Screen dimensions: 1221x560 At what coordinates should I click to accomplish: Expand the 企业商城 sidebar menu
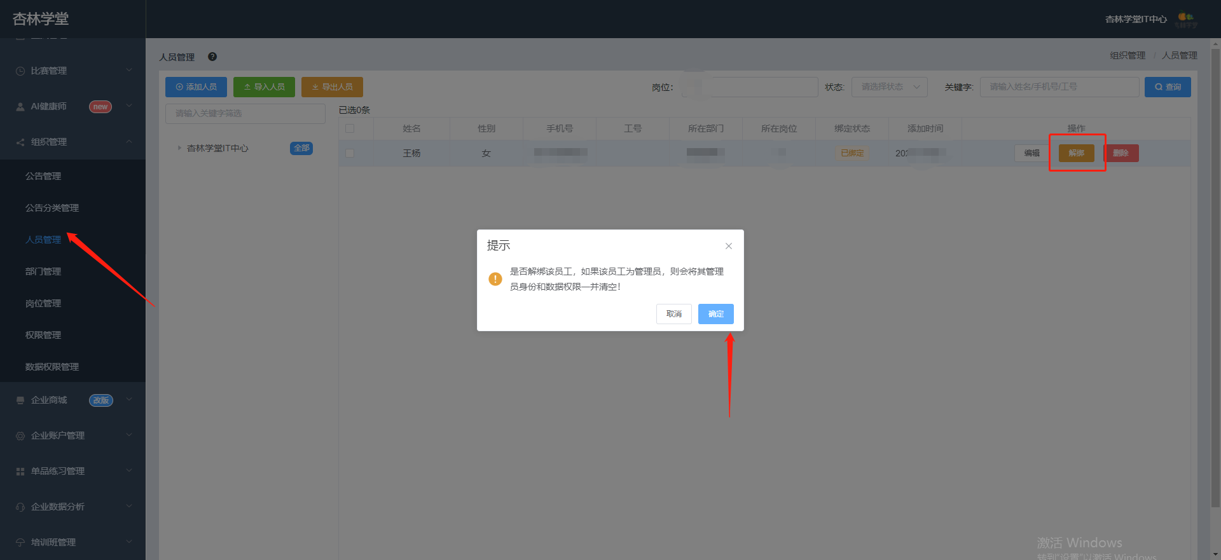(72, 400)
